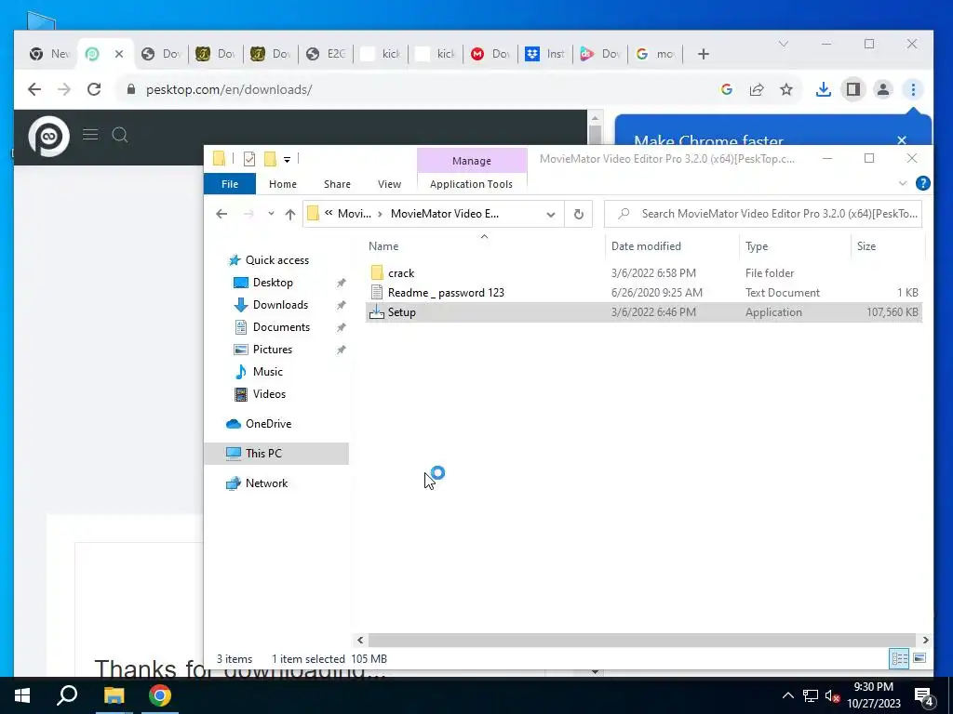The image size is (953, 714).
Task: Select the Manage contextual tab
Action: (x=472, y=161)
